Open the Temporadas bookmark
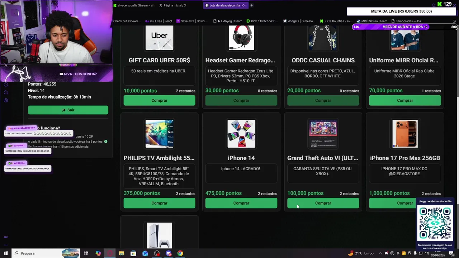 tap(407, 21)
